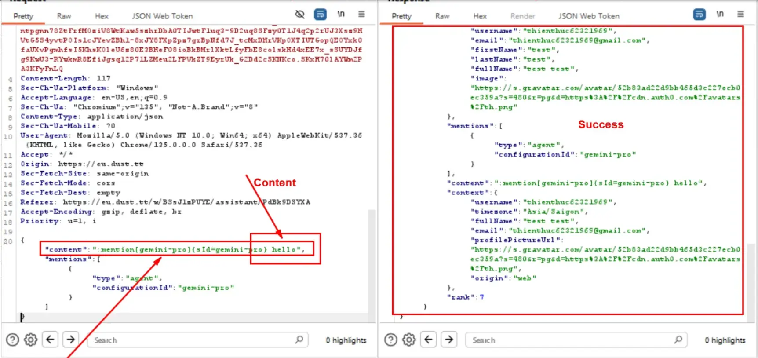This screenshot has width=758, height=358.
Task: Open request search help icon
Action: (x=13, y=340)
